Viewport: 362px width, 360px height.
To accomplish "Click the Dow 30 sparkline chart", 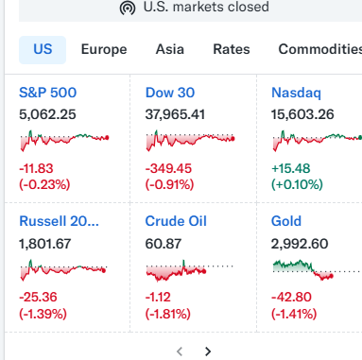I will [x=190, y=141].
